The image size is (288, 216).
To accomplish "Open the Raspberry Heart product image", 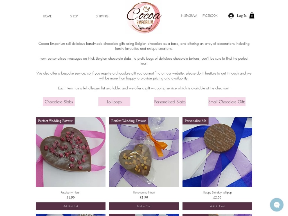I will click(71, 152).
